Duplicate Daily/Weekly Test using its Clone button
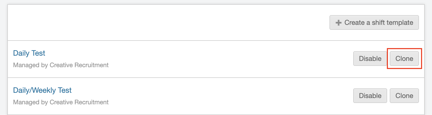Screen dimensions: 432x115 tap(404, 96)
